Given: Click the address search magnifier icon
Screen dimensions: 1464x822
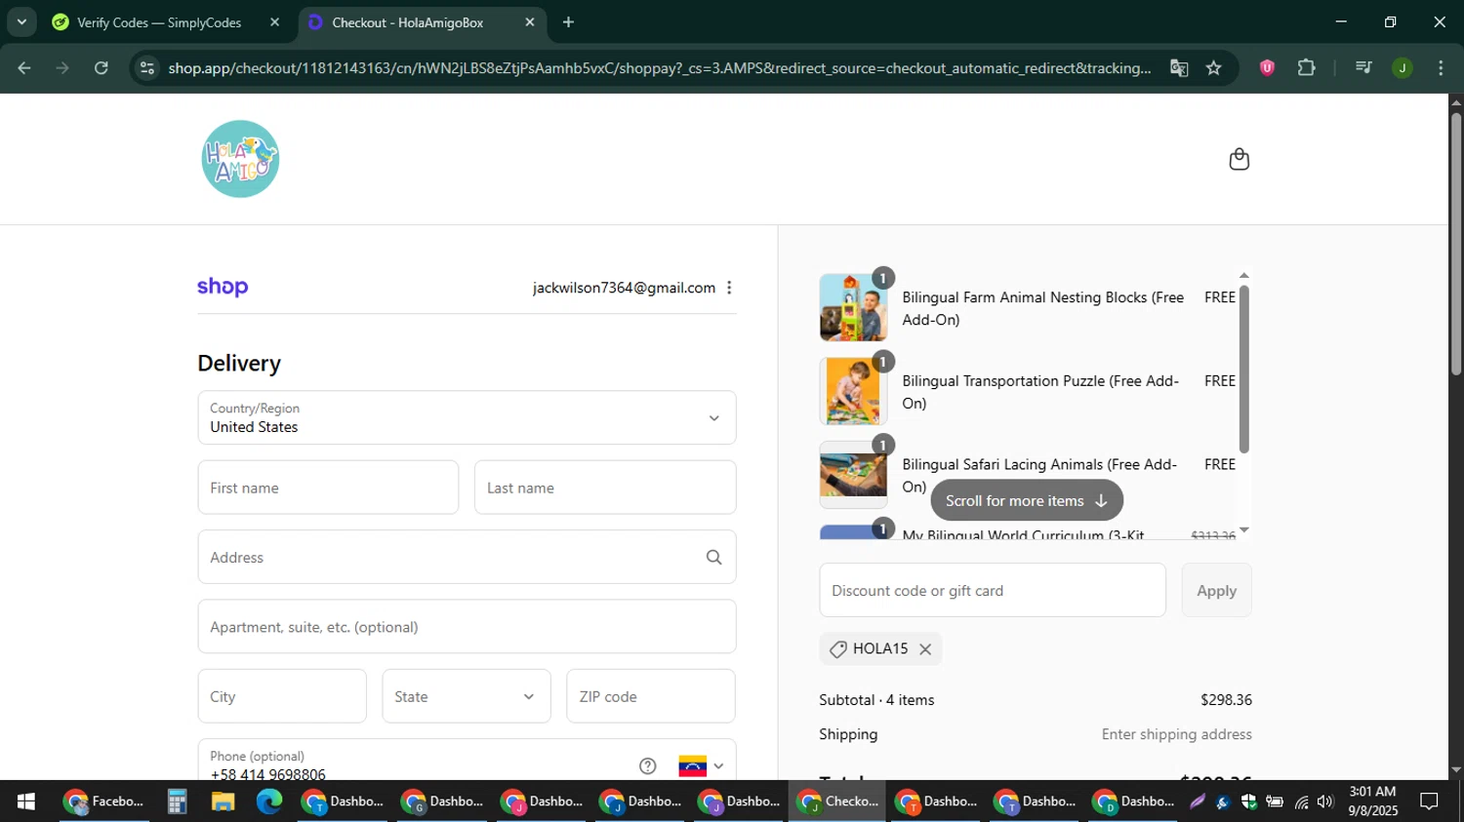Looking at the screenshot, I should (713, 557).
